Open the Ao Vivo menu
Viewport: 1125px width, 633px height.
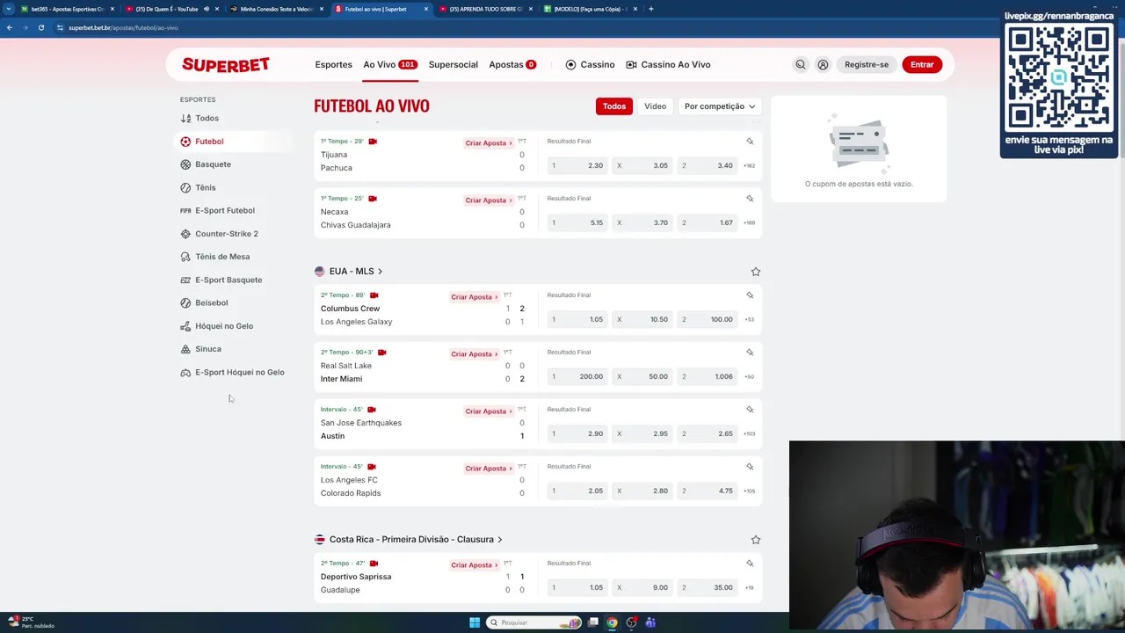[390, 64]
